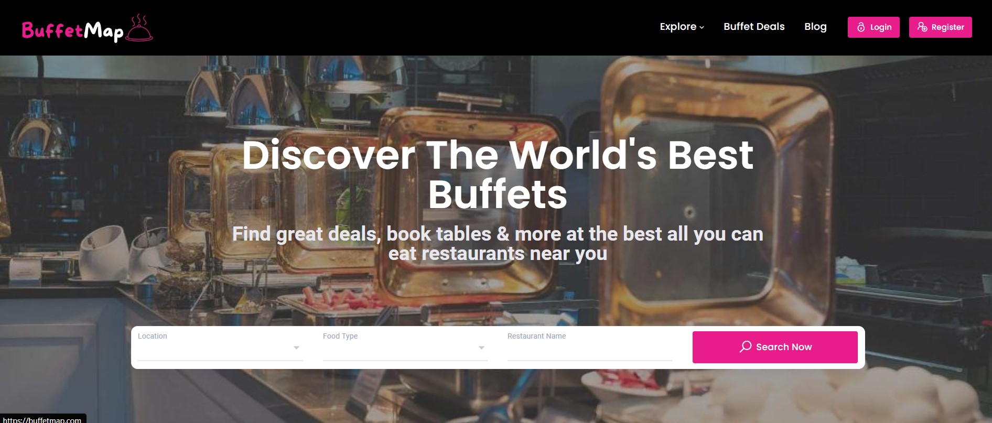Click the Search Now button
The height and width of the screenshot is (423, 992).
tap(775, 347)
